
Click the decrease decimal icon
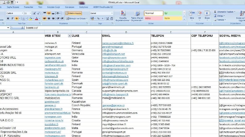(x=112, y=18)
